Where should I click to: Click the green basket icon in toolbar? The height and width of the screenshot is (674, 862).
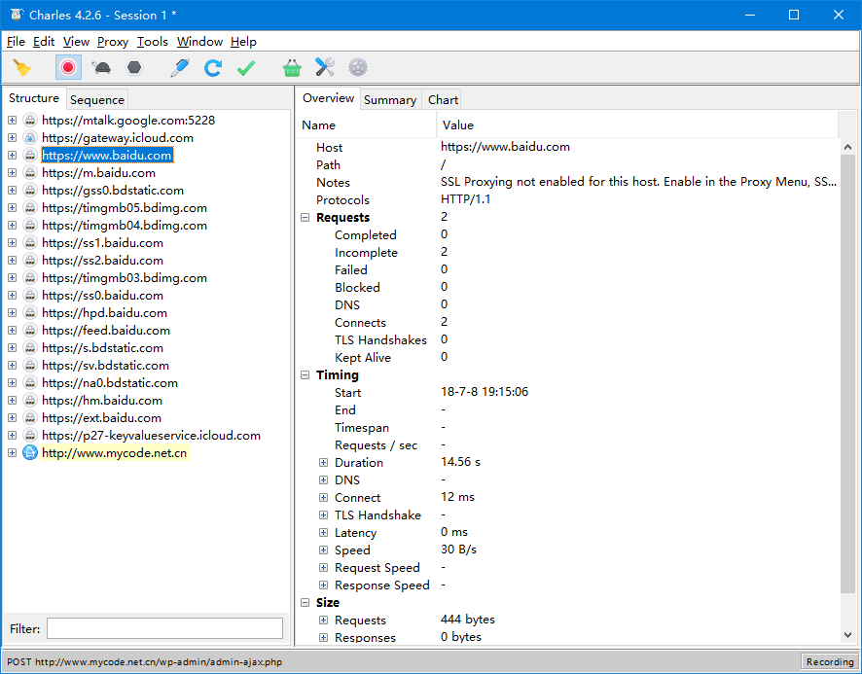click(292, 68)
